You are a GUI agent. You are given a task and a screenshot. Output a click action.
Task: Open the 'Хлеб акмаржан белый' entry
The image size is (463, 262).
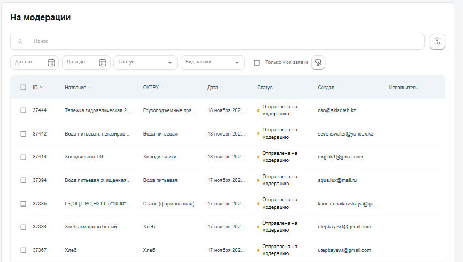(90, 227)
